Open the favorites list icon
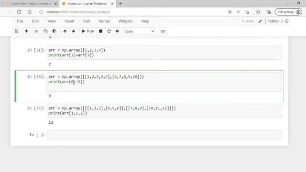This screenshot has width=306, height=172. point(258,12)
